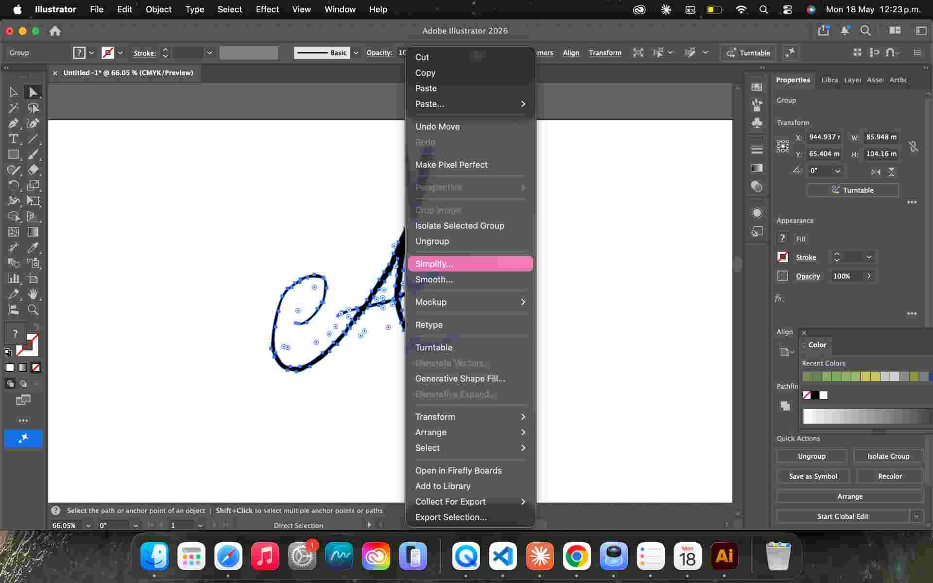
Task: Select the Scale tool
Action: pos(33,186)
